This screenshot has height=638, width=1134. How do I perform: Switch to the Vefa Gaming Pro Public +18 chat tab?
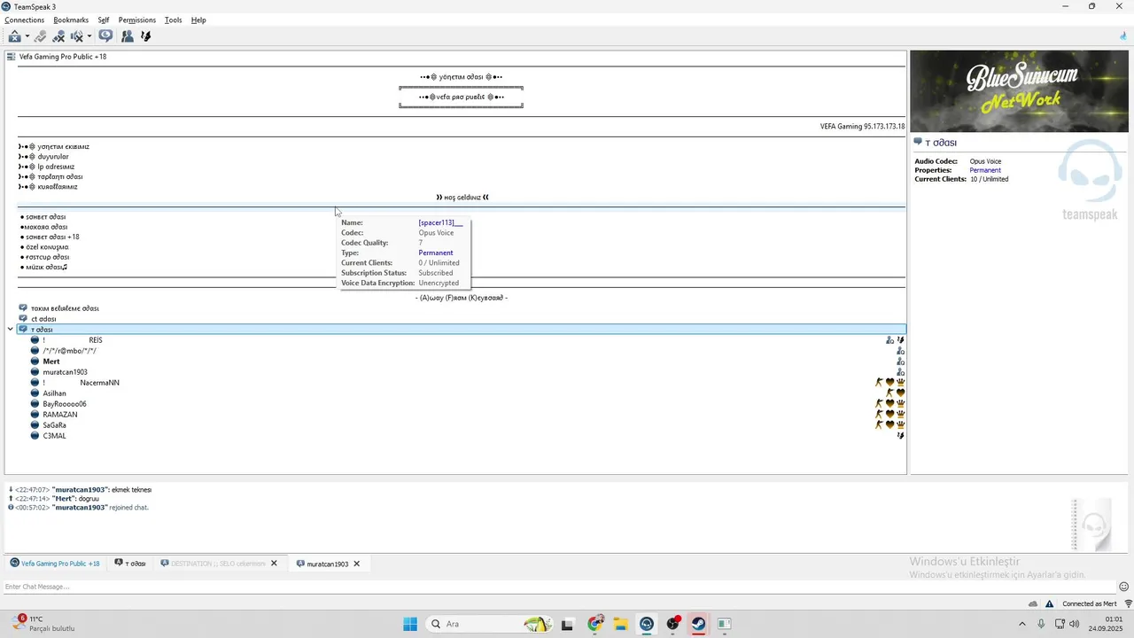55,564
